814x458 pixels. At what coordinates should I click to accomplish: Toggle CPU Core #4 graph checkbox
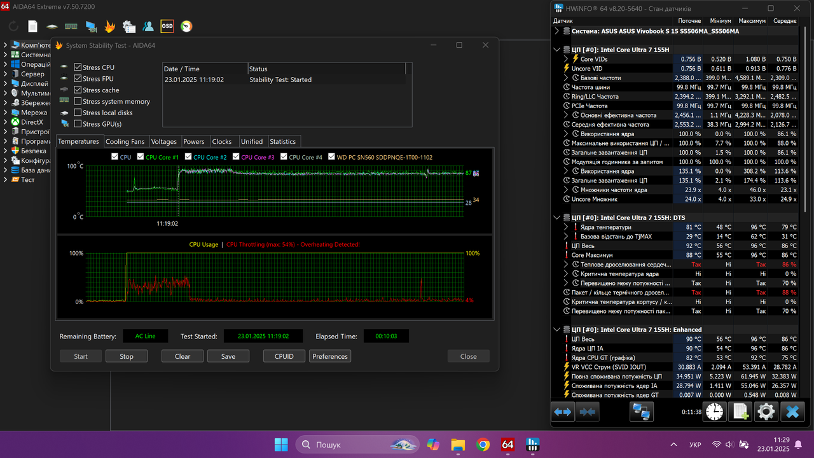pyautogui.click(x=284, y=156)
